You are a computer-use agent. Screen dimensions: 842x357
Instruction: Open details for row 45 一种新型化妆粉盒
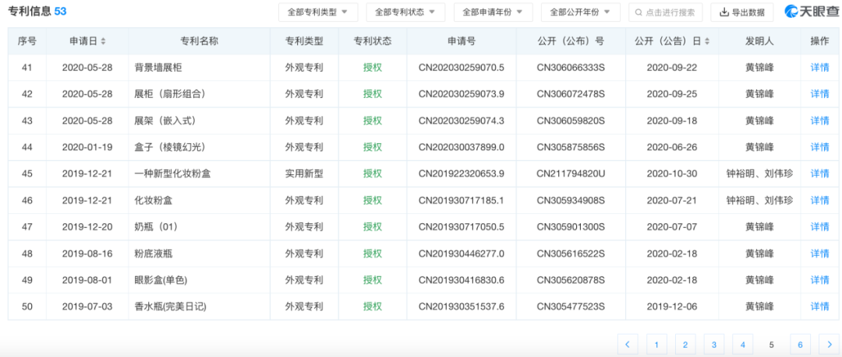pyautogui.click(x=819, y=173)
